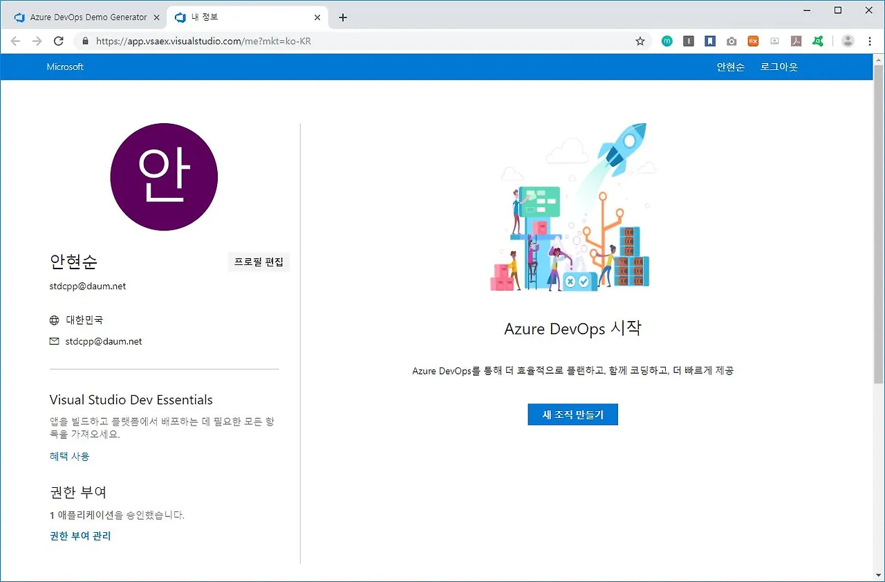Click the 대한민국 country text
This screenshot has width=885, height=582.
(84, 320)
